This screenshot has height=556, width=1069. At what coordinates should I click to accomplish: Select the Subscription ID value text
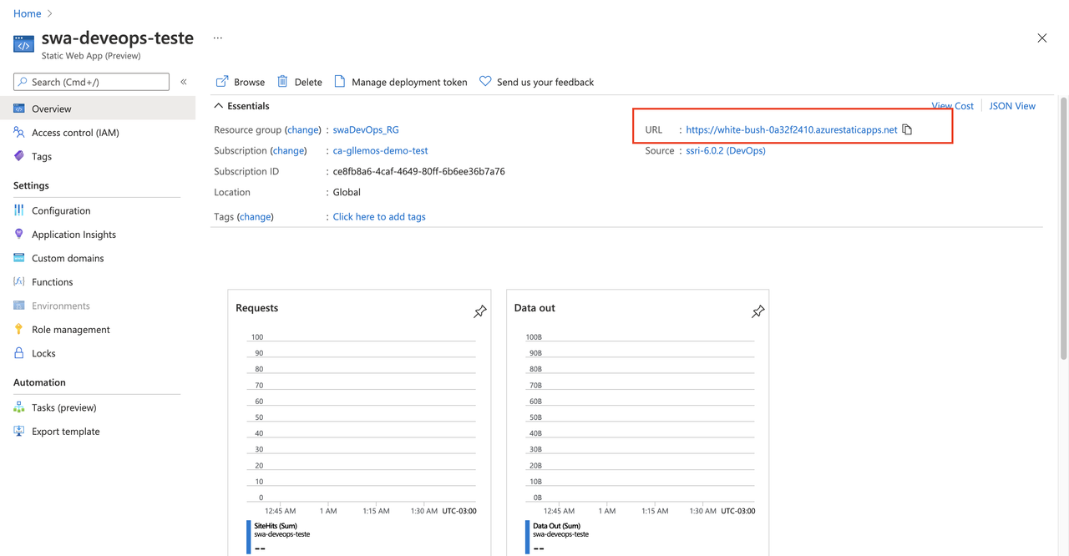coord(419,171)
